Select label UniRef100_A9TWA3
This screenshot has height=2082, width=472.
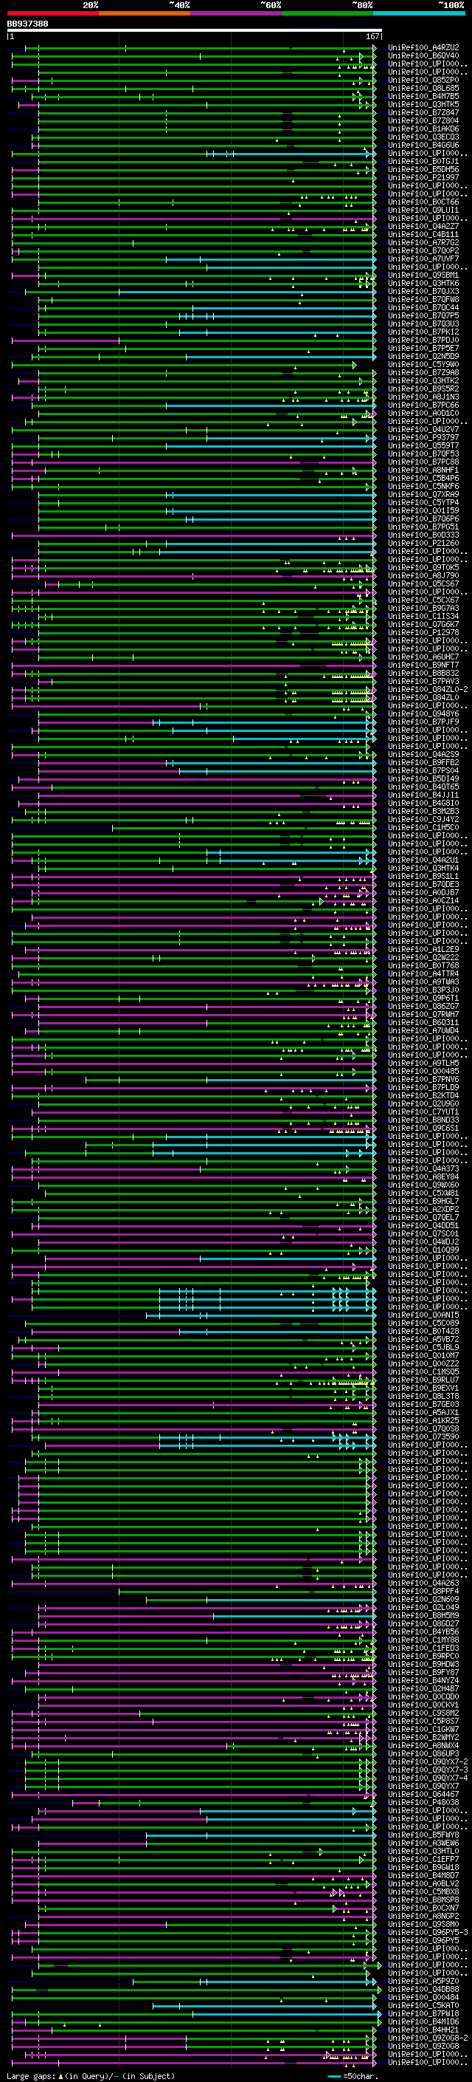423,982
